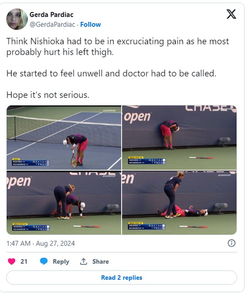Image resolution: width=245 pixels, height=294 pixels.
Task: Click the "Hope it's not serious." line
Action: point(48,95)
